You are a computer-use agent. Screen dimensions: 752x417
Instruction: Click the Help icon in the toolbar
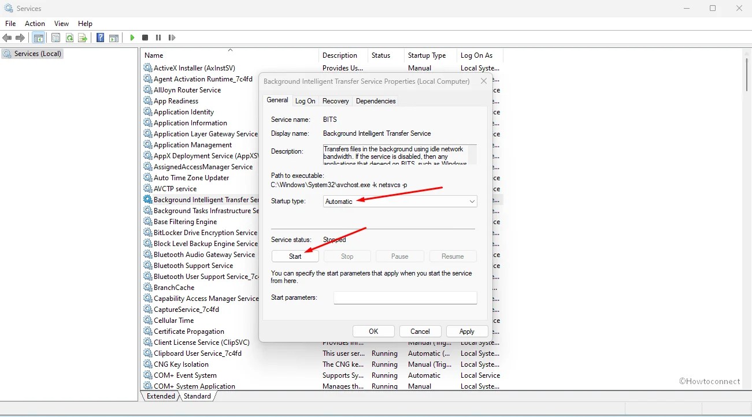(99, 38)
